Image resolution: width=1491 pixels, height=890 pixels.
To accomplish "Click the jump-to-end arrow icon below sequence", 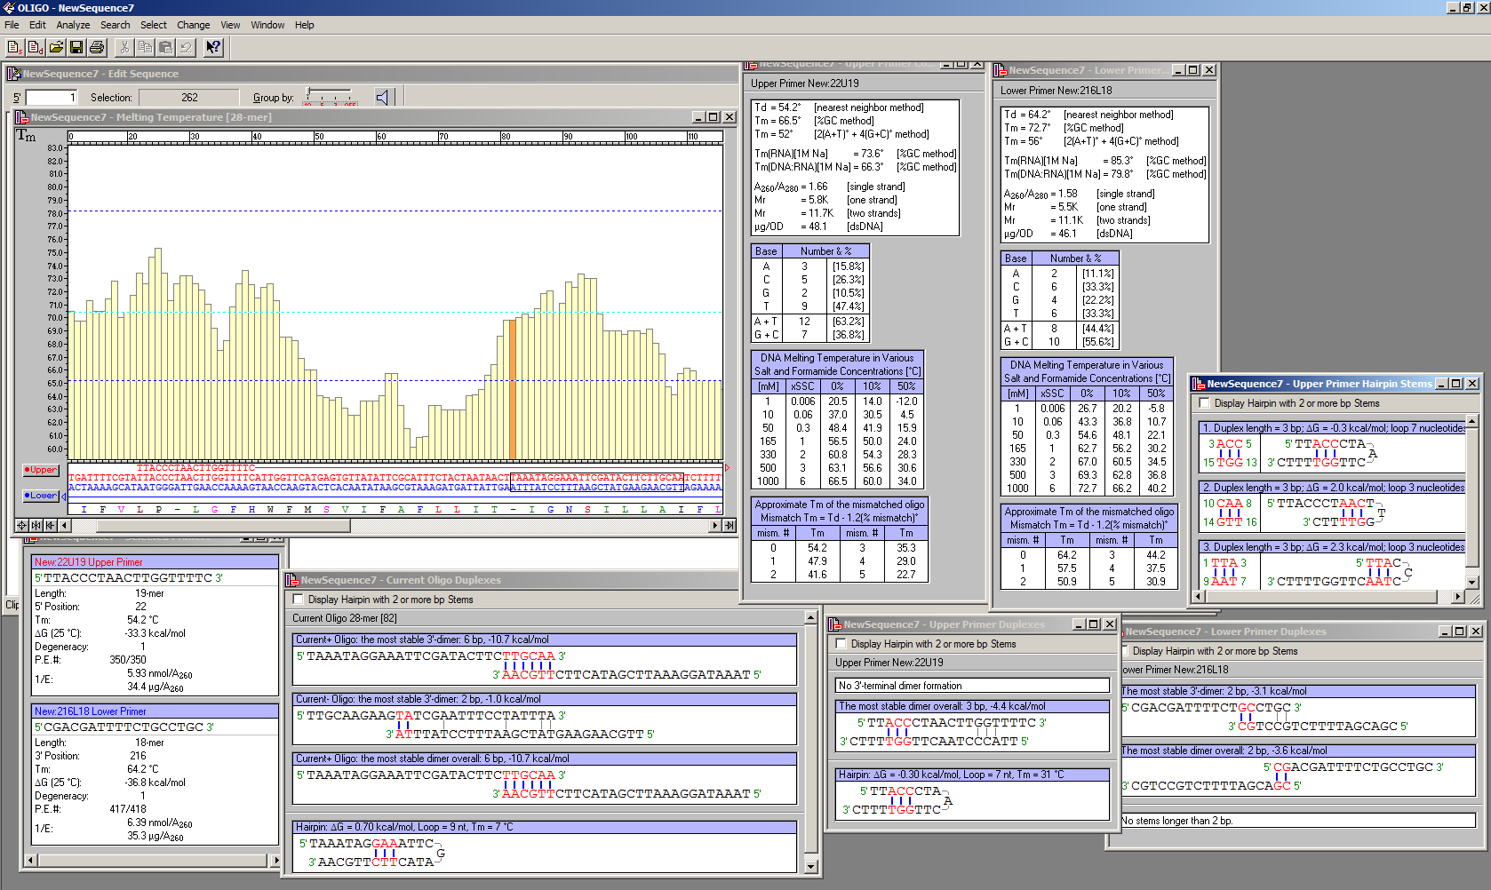I will [x=730, y=525].
